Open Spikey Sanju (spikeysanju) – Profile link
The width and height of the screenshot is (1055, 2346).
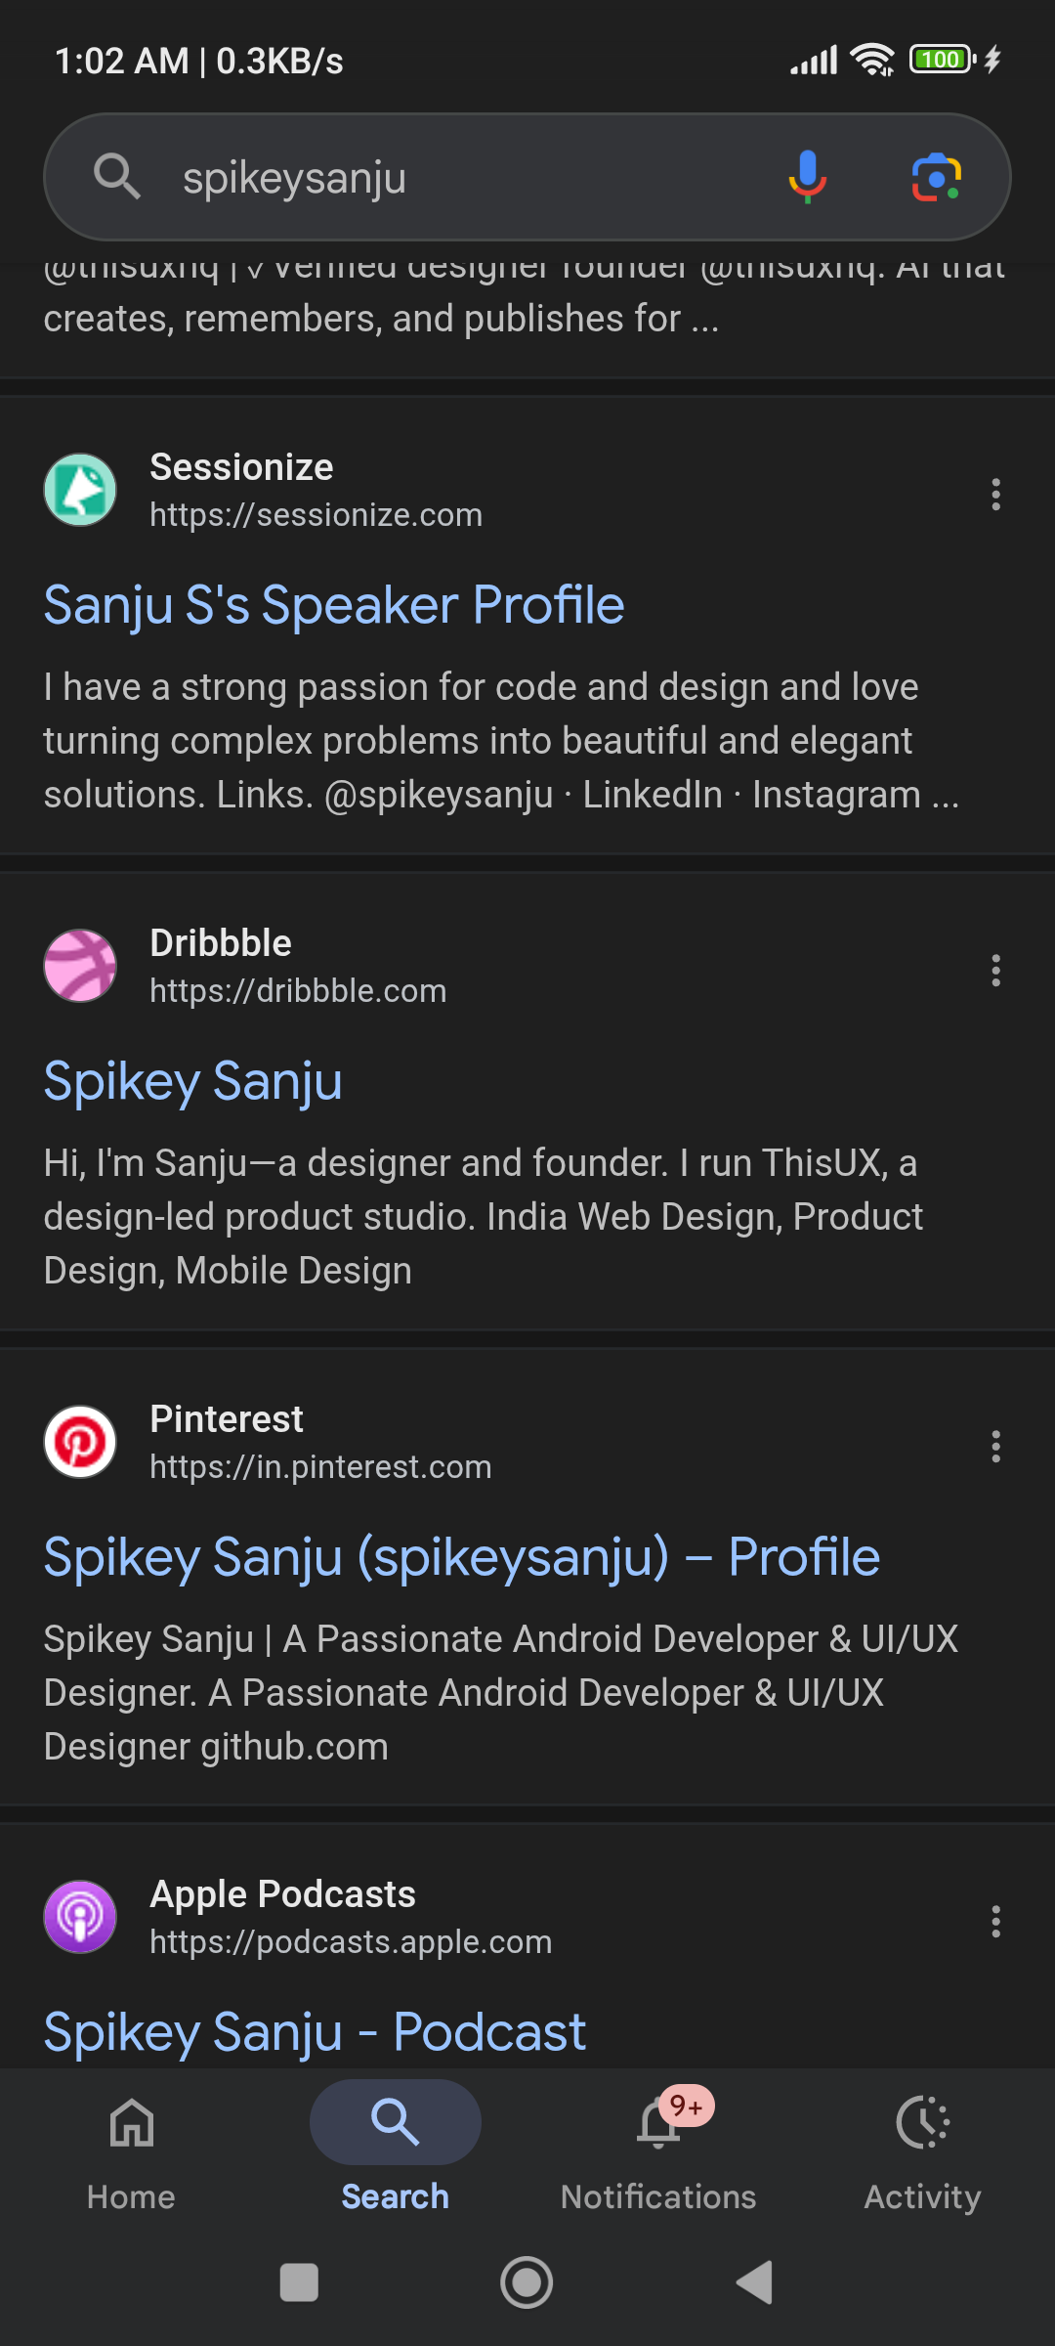[461, 1557]
